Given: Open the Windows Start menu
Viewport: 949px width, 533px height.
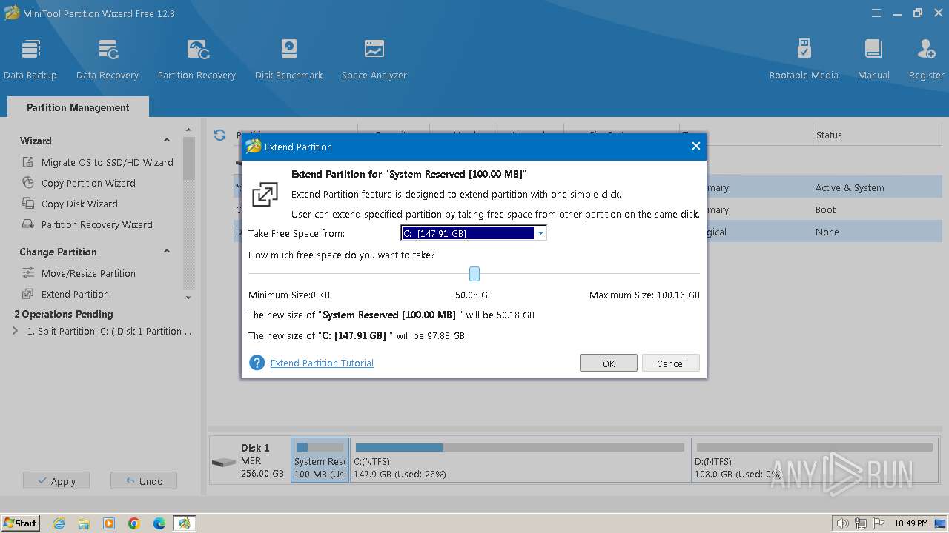Looking at the screenshot, I should point(21,523).
